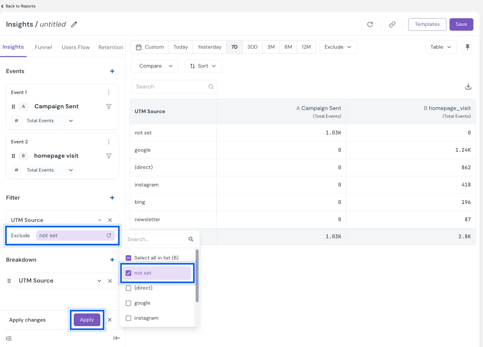The height and width of the screenshot is (347, 483).
Task: Add a filter to homepage visit event
Action: click(x=109, y=156)
